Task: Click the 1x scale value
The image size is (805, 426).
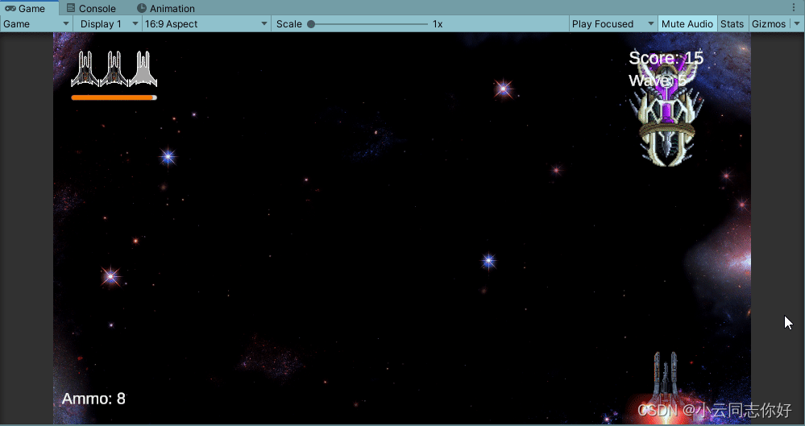Action: coord(438,23)
